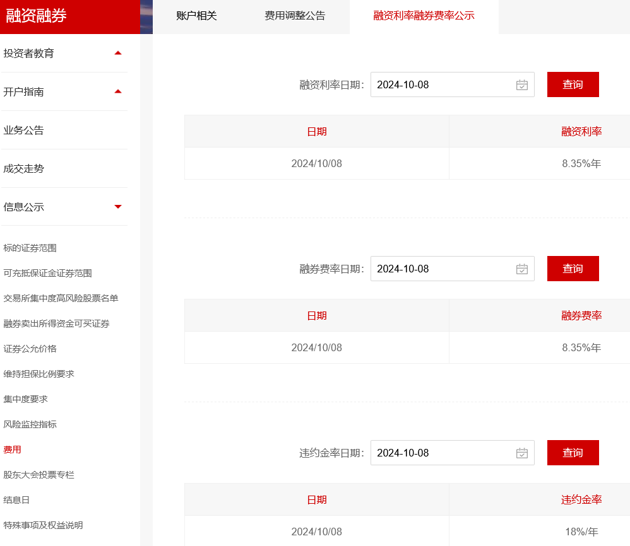The width and height of the screenshot is (630, 546).
Task: Collapse the 开户指南 section arrow
Action: click(117, 91)
